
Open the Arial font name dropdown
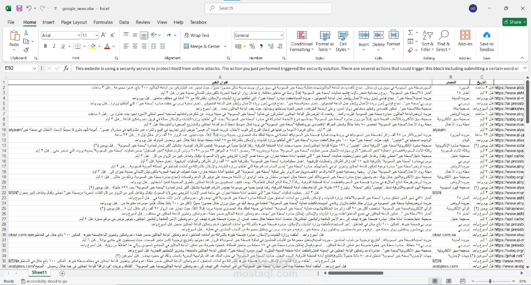78,36
